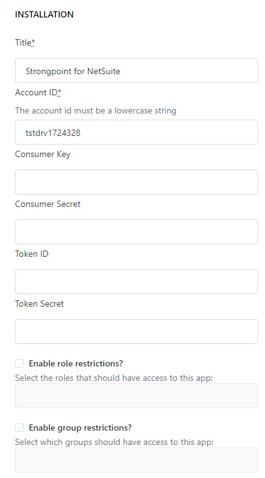The width and height of the screenshot is (265, 478).
Task: Click the Token Secret label
Action: pyautogui.click(x=39, y=304)
